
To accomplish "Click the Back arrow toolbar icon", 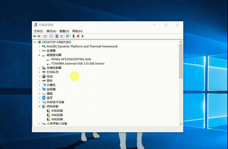I will pos(34,36).
